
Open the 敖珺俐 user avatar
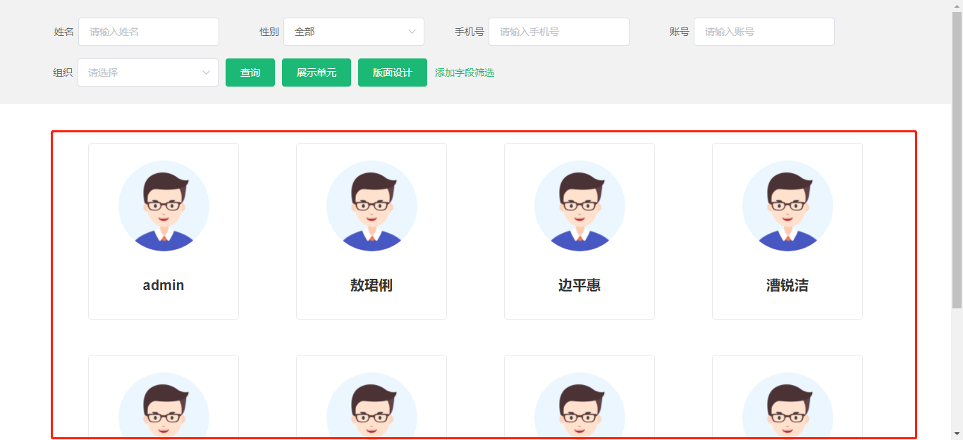[372, 206]
